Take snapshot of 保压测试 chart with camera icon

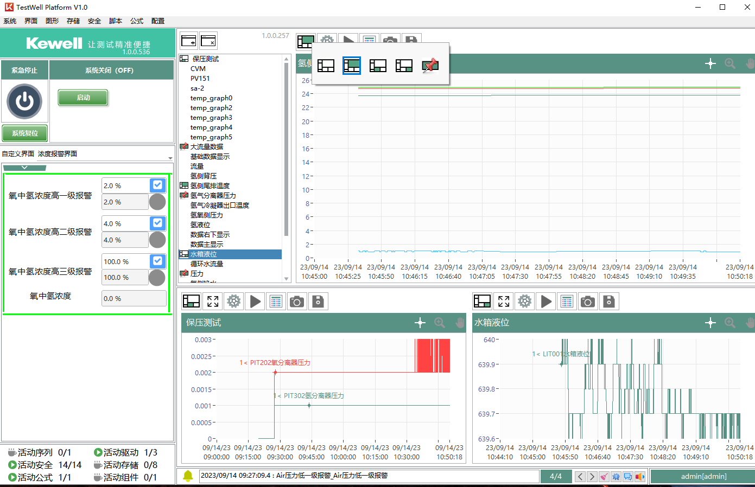pyautogui.click(x=297, y=302)
